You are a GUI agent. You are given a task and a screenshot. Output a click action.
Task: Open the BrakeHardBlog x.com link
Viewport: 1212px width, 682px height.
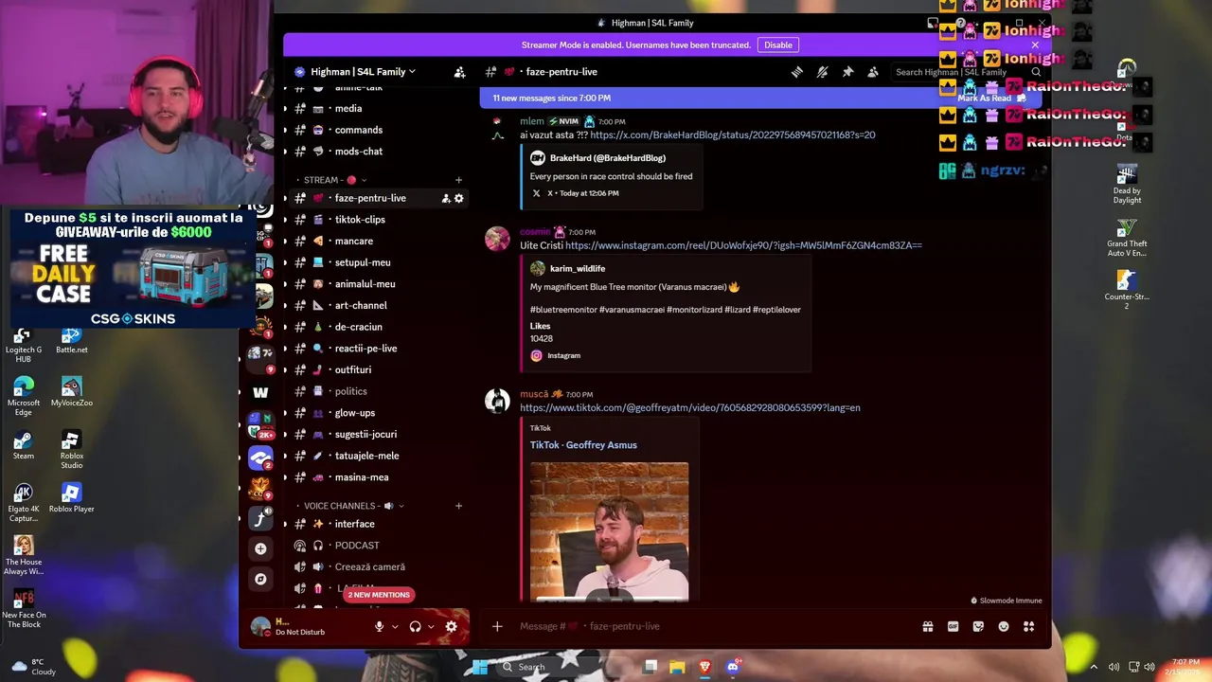tap(733, 135)
